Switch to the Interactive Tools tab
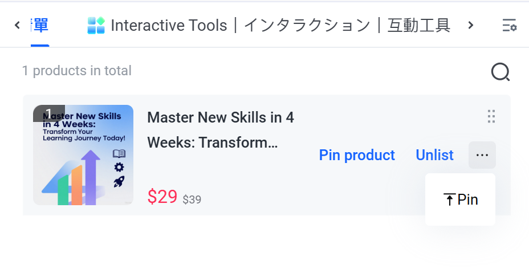Viewport: 529px width, 277px height. pyautogui.click(x=269, y=25)
